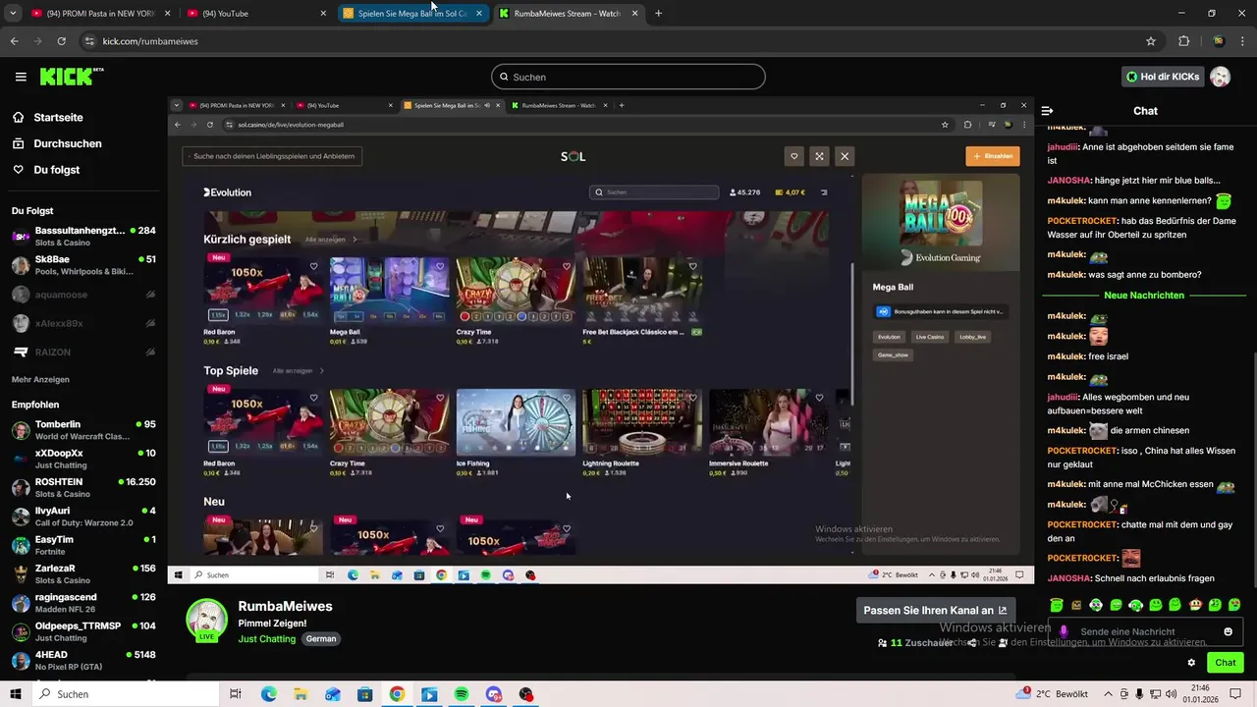Open recommended channel EasyTim

click(83, 545)
